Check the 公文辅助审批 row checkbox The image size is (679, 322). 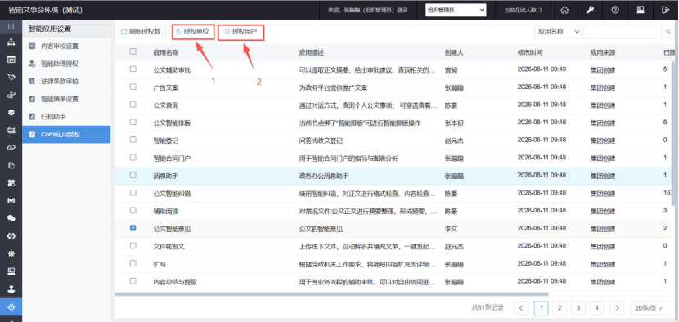133,69
